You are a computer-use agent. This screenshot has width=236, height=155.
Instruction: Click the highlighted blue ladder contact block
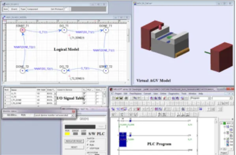123,139
